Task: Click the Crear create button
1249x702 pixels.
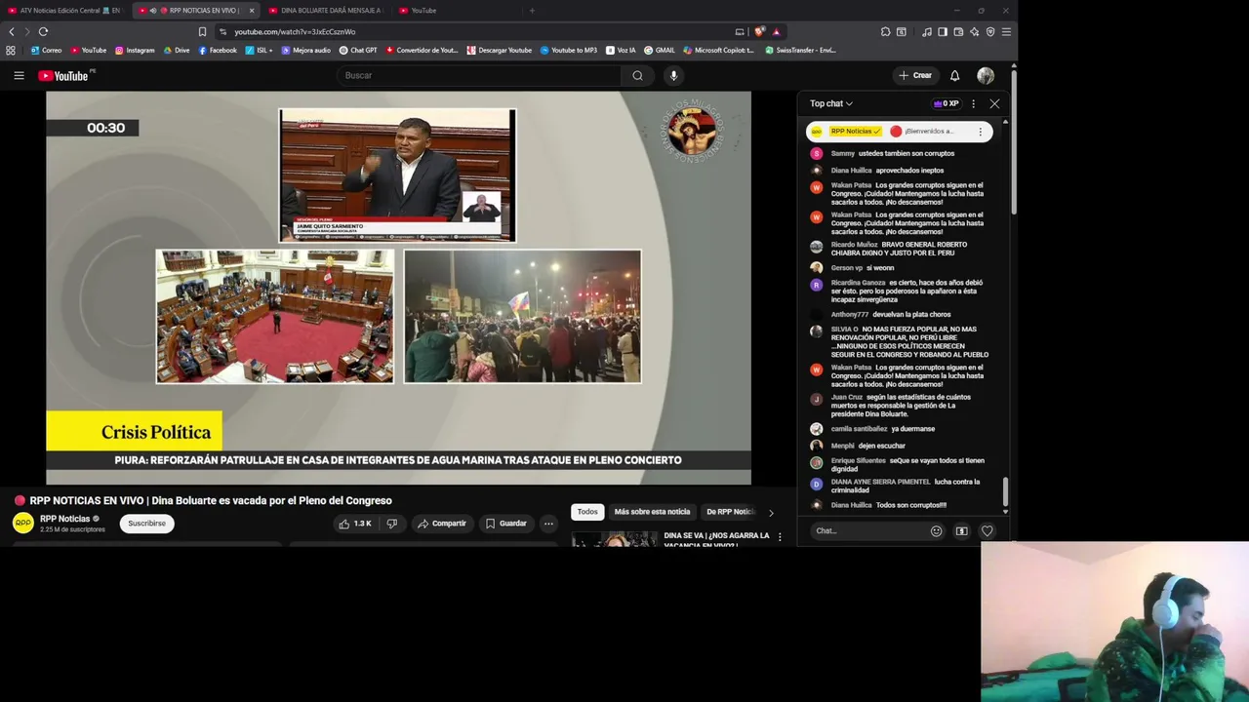Action: pyautogui.click(x=915, y=75)
